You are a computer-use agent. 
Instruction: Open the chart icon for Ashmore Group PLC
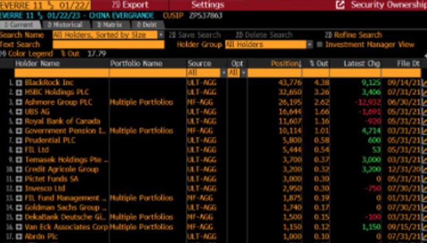click(424, 102)
